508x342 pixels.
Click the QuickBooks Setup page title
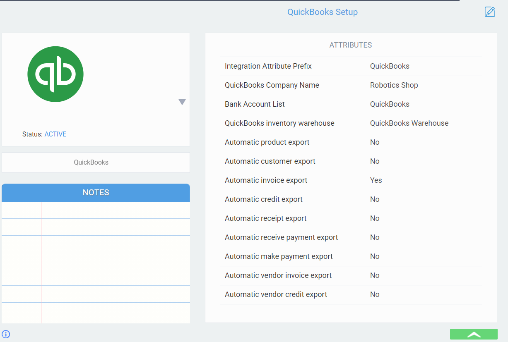323,12
